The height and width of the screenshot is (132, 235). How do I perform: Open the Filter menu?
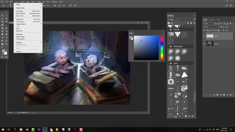39,1
